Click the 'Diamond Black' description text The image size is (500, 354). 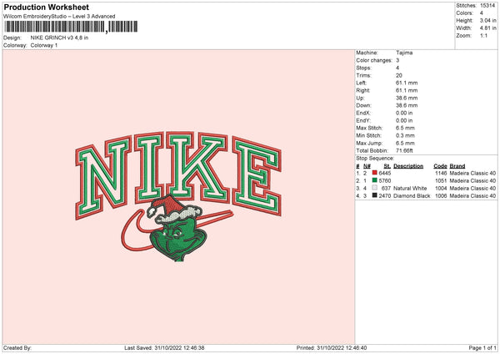(412, 196)
